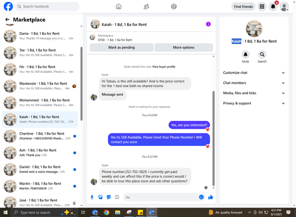This screenshot has height=217, width=296.
Task: Open Fér's rental conversation
Action: point(40,69)
